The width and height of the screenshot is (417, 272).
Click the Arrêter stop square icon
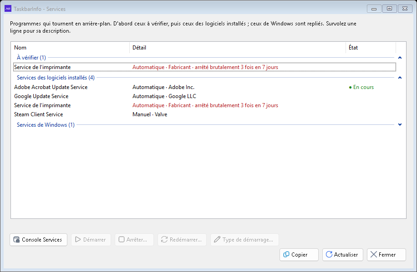(122, 240)
